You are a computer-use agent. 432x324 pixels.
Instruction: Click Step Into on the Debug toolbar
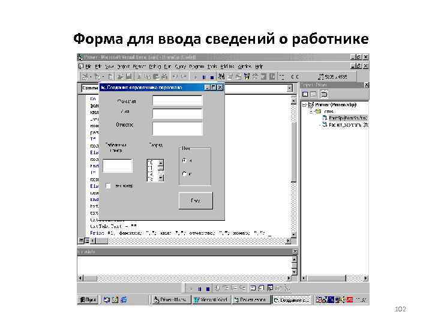pos(226,289)
